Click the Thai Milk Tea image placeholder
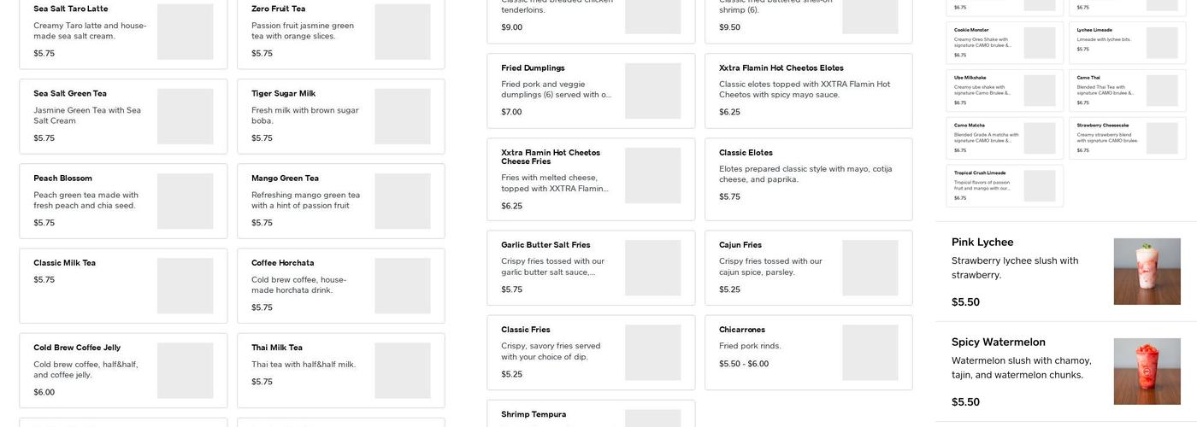 tap(403, 370)
